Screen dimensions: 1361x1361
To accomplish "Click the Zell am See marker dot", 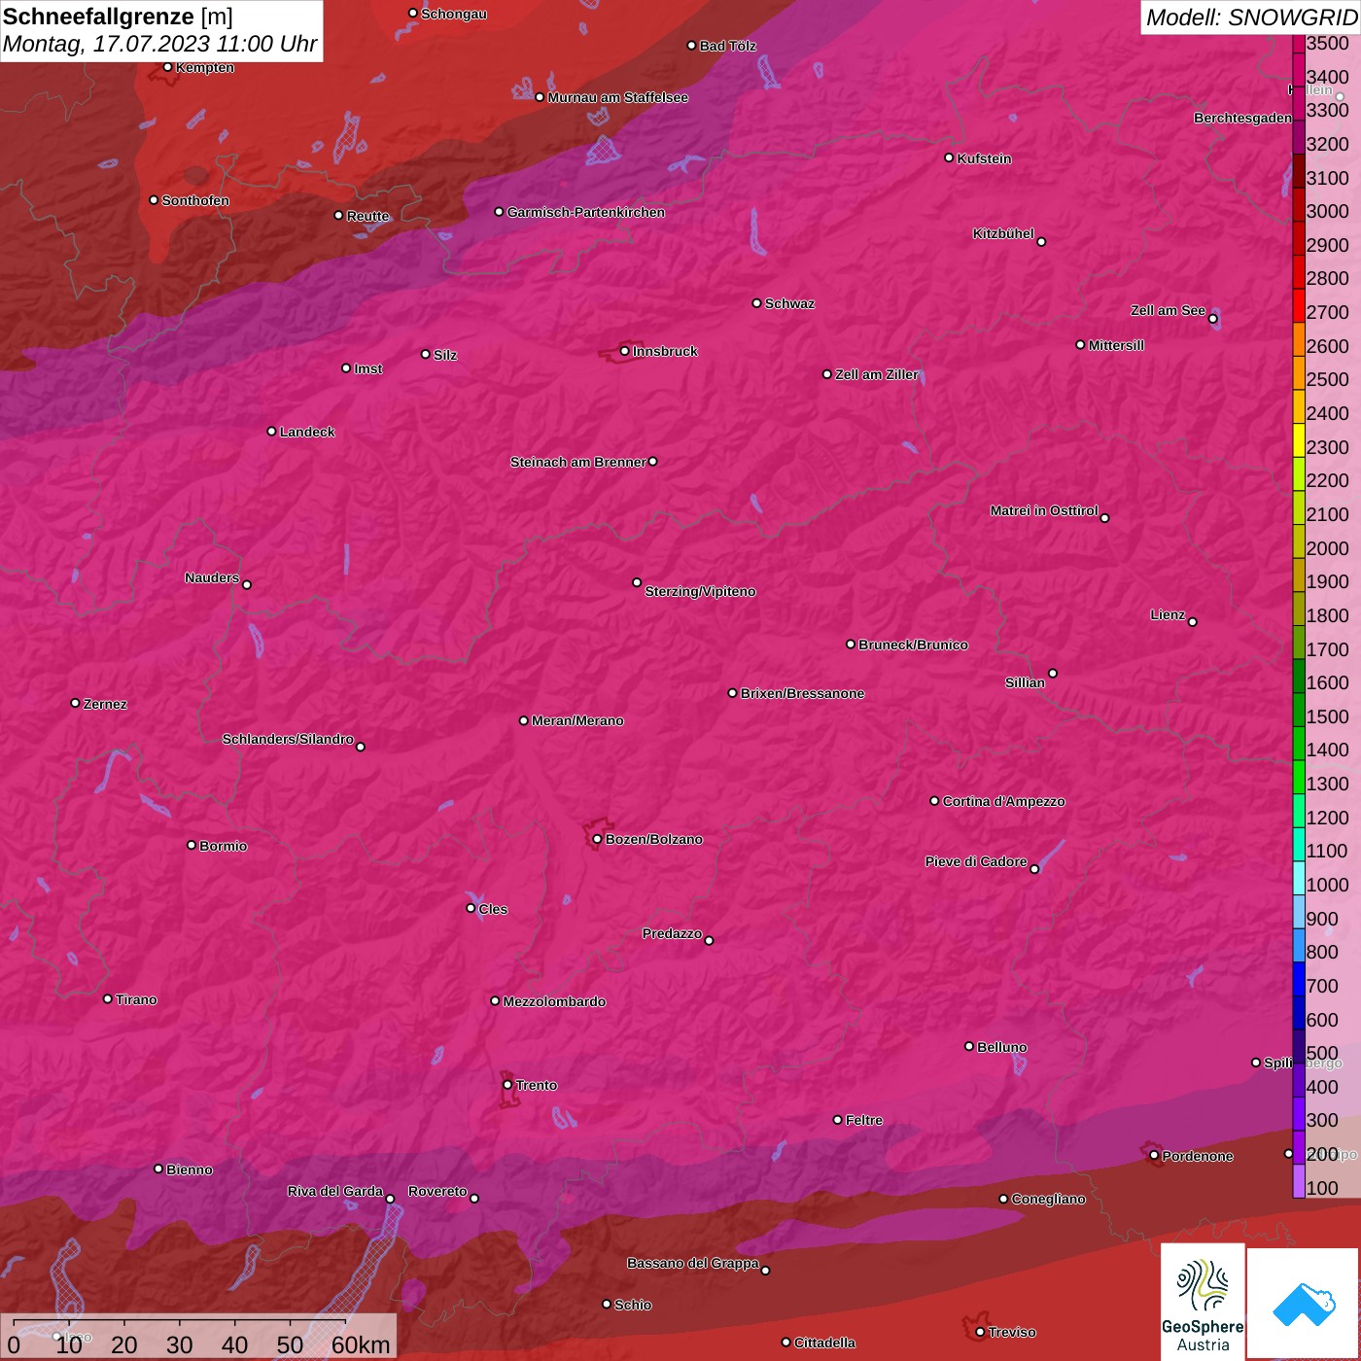I will 1212,319.
